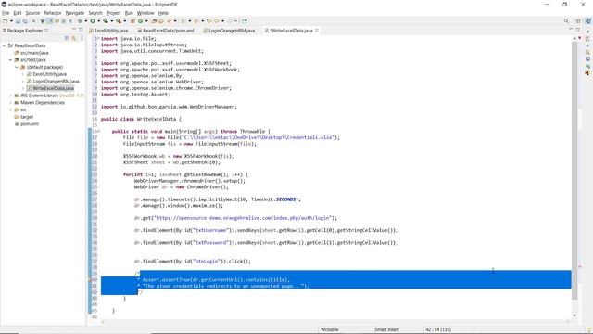
Task: Click the Writable status bar entry
Action: (330, 329)
